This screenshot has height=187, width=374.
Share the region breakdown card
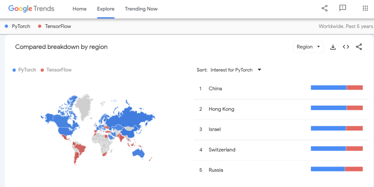click(359, 47)
